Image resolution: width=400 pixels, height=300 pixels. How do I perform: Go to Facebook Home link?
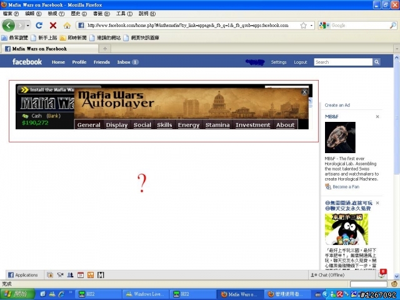(x=58, y=62)
